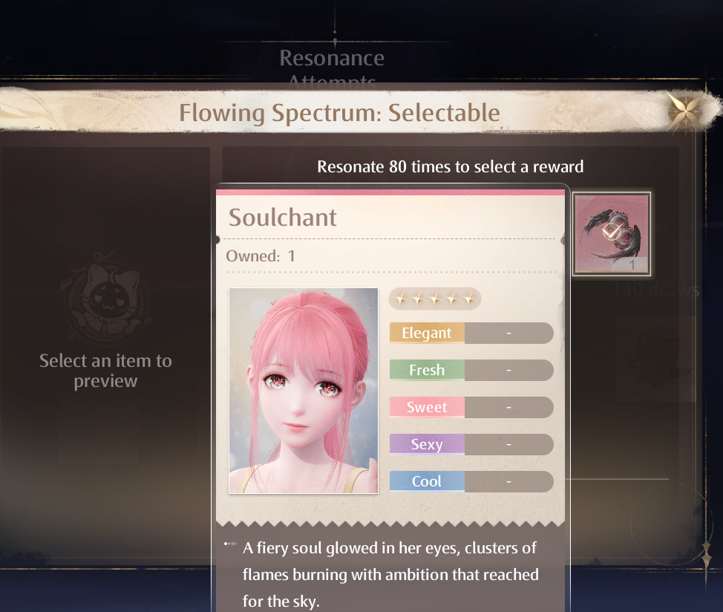723x612 pixels.
Task: Click the dimmed reward item behind the card
Action: pyautogui.click(x=655, y=359)
